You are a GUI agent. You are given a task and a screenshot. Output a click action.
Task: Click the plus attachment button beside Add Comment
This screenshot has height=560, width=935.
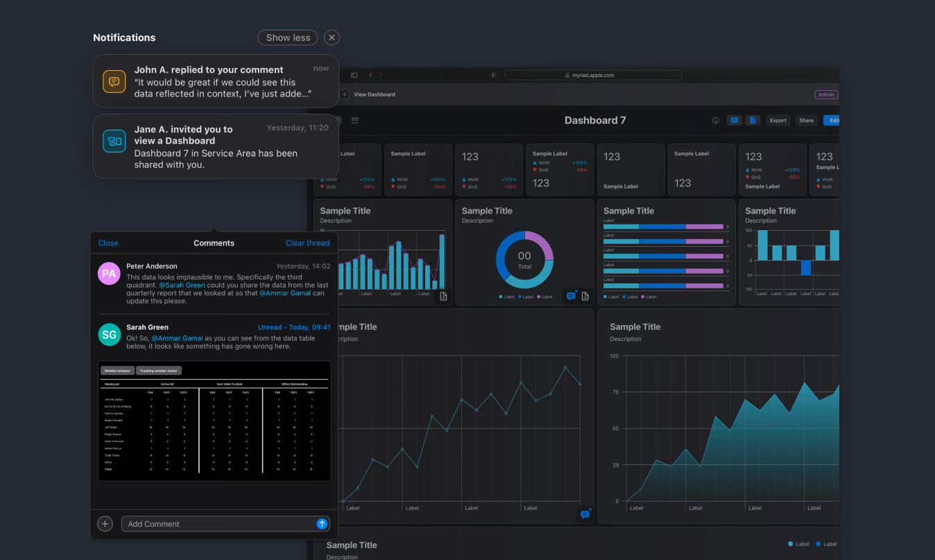tap(105, 524)
